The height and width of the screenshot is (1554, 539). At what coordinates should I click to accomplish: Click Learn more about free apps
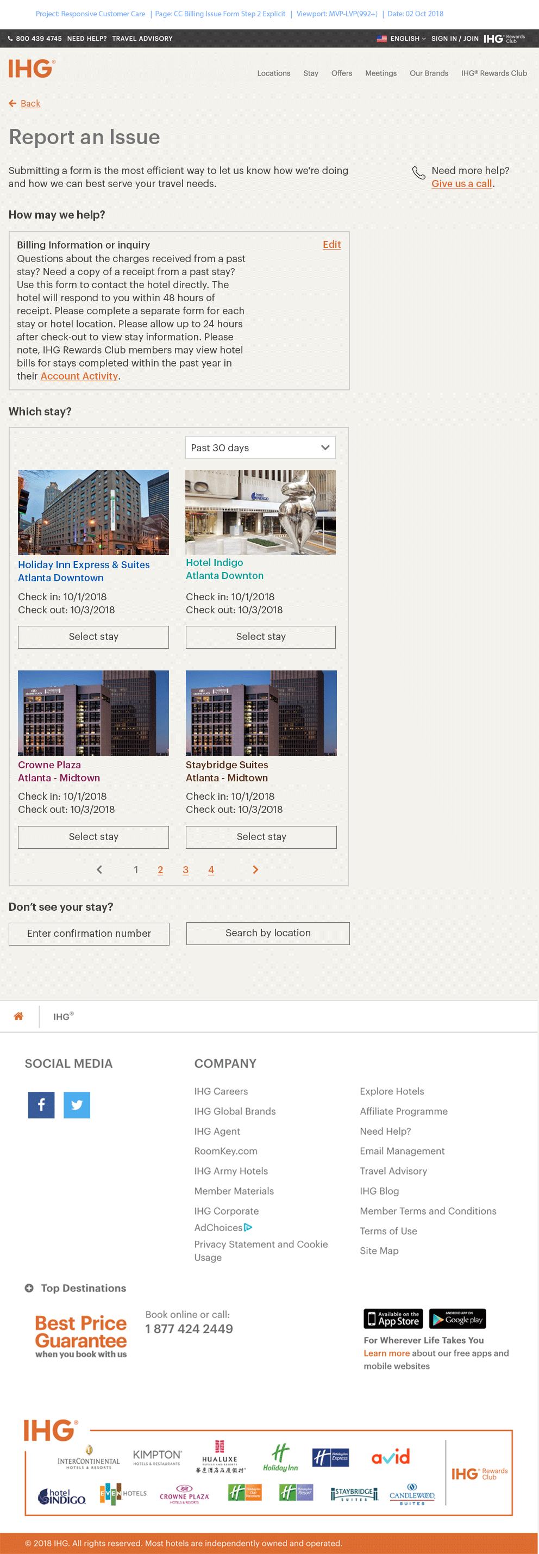386,1353
